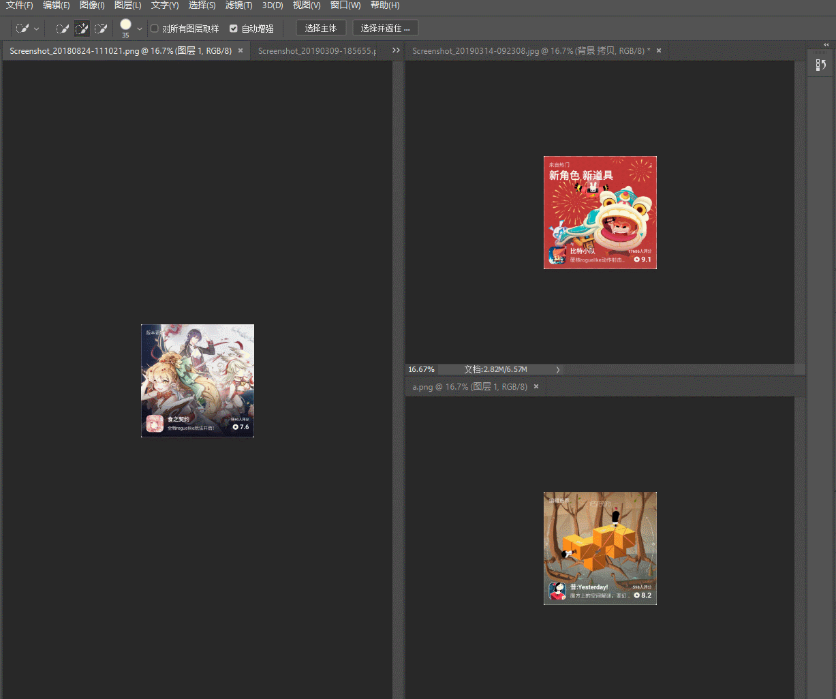This screenshot has height=699, width=836.
Task: Click the 选择主体 button
Action: 321,28
